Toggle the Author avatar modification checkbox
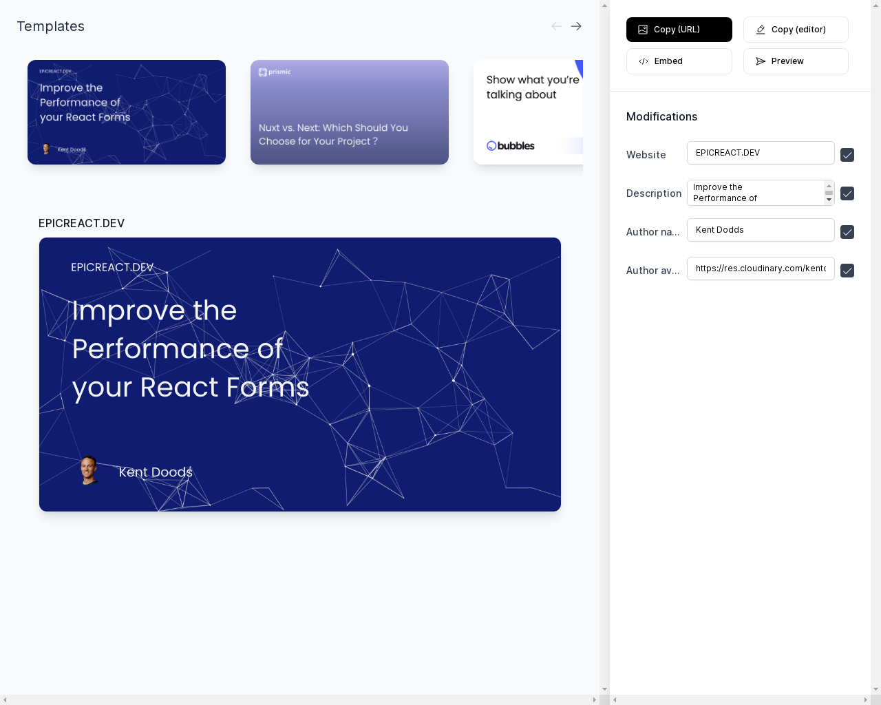881x705 pixels. 847,271
